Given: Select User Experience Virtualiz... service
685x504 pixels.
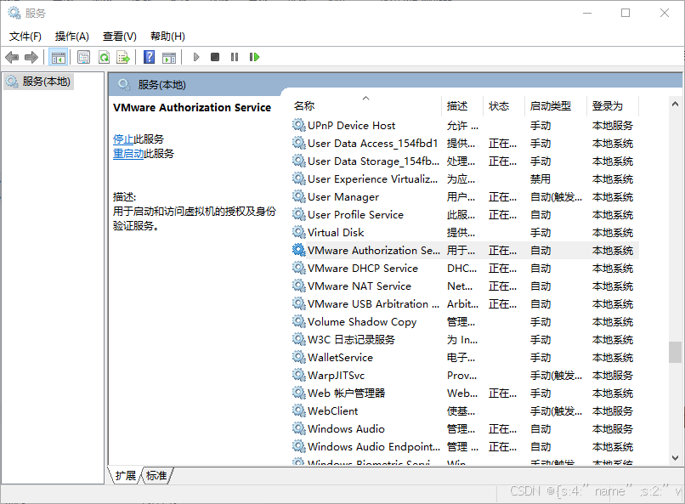Looking at the screenshot, I should tap(465, 179).
